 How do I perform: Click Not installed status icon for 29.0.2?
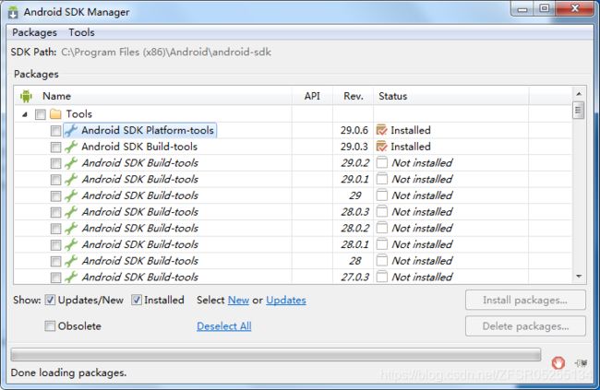pyautogui.click(x=381, y=163)
